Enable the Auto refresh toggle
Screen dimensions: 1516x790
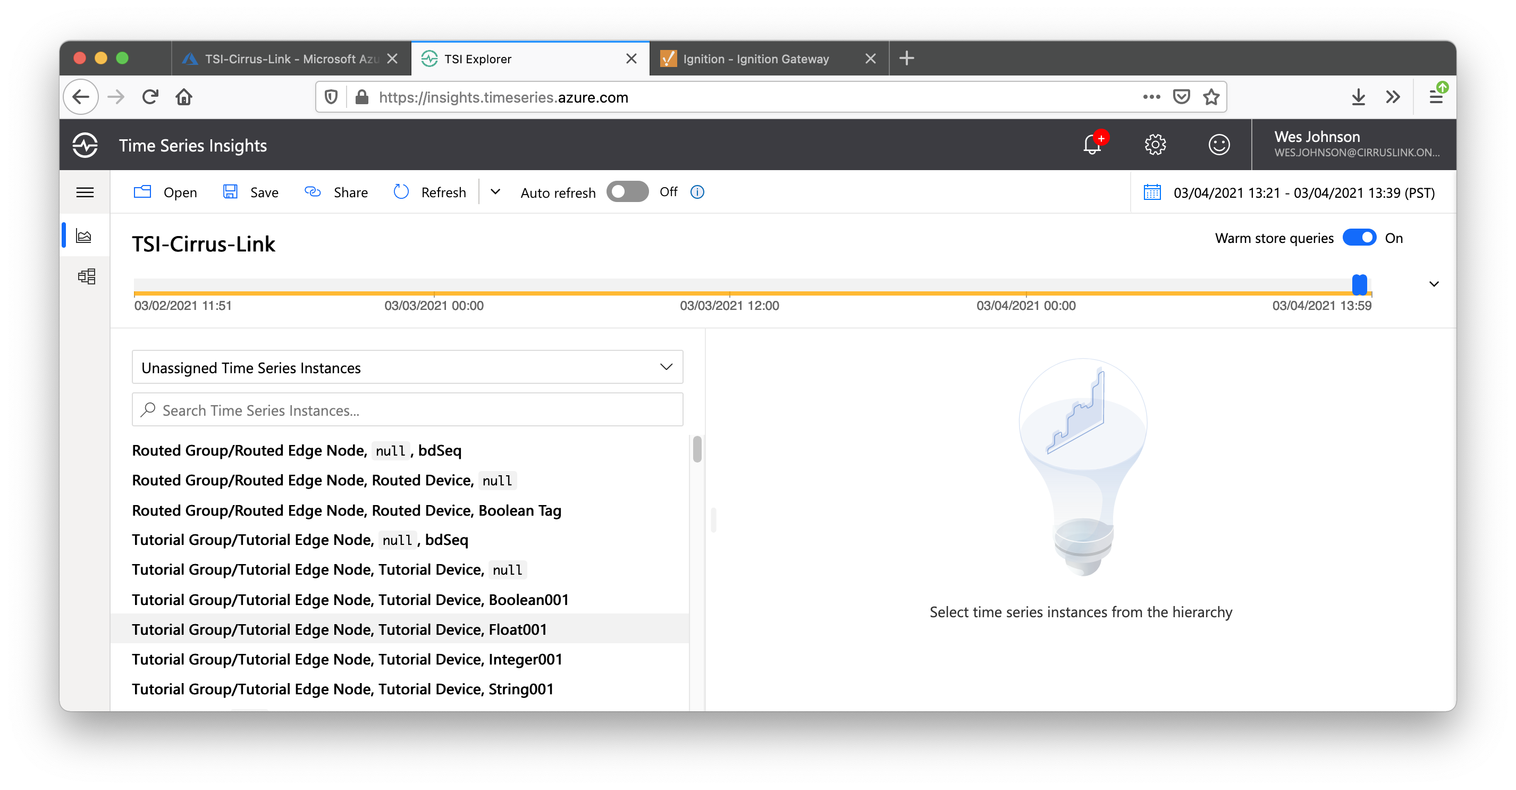[627, 192]
